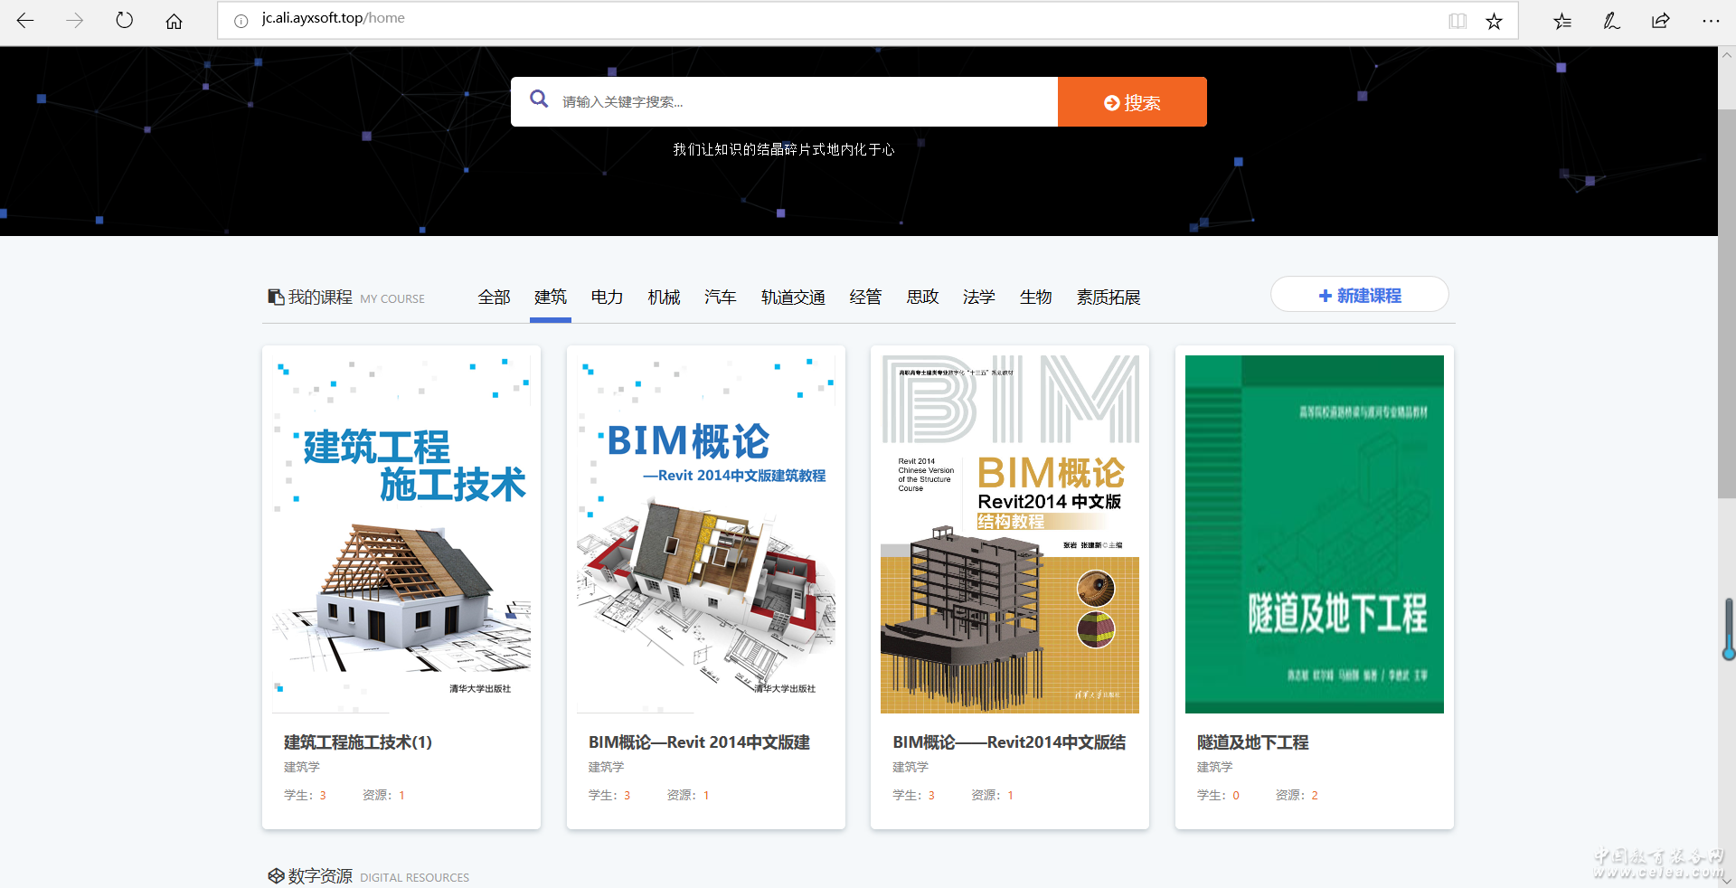
Task: Open the favorites hub icon
Action: point(1562,21)
